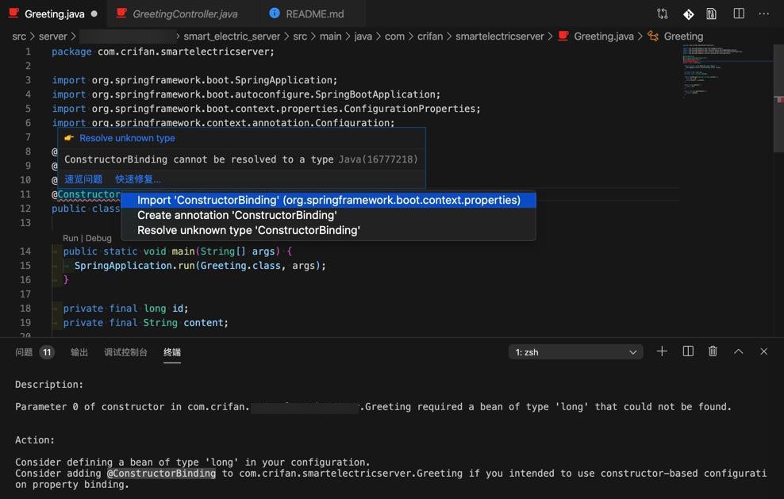784x499 pixels.
Task: Click the binary file view icon in the toolbar
Action: 711,13
